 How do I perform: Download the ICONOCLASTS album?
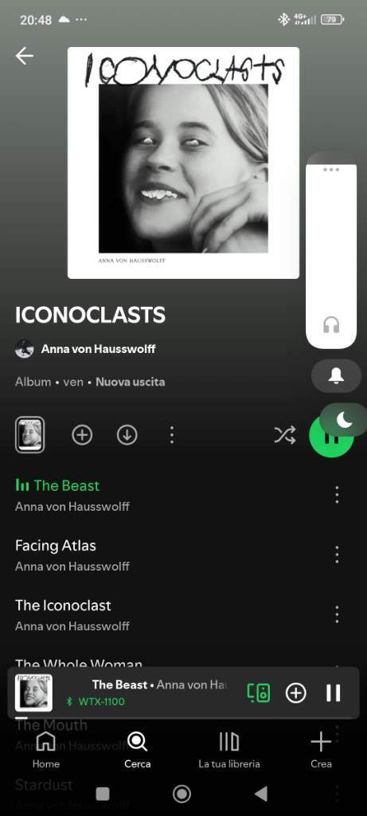coord(127,435)
